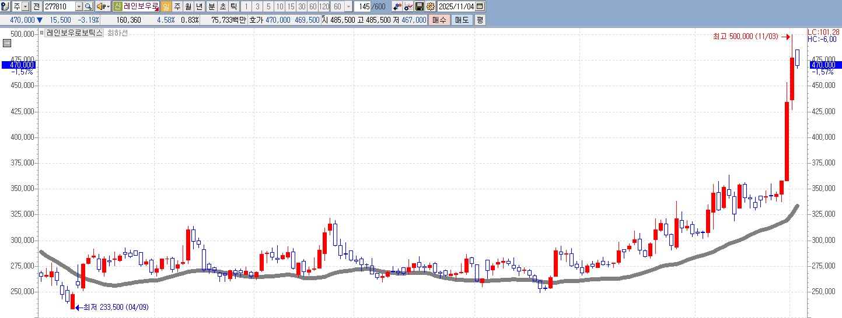Click the 최저 233,500 (04/09) low label
Screen dimensions: 842x318
click(116, 307)
